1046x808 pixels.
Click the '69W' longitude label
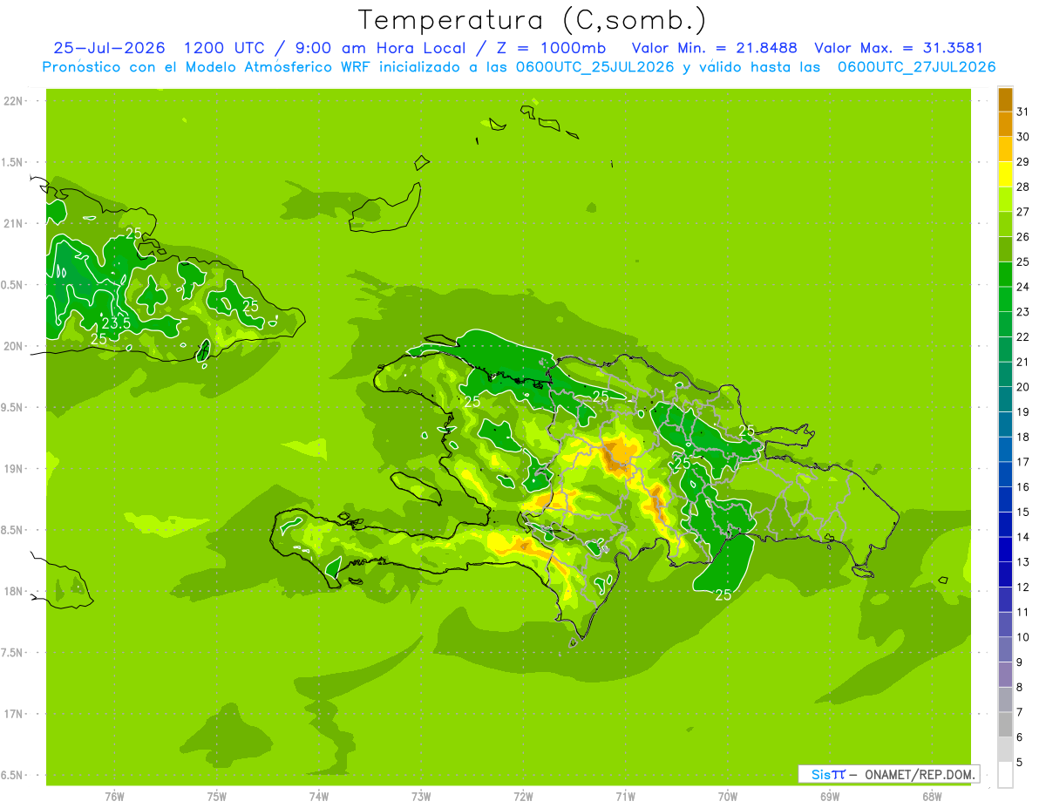[829, 798]
